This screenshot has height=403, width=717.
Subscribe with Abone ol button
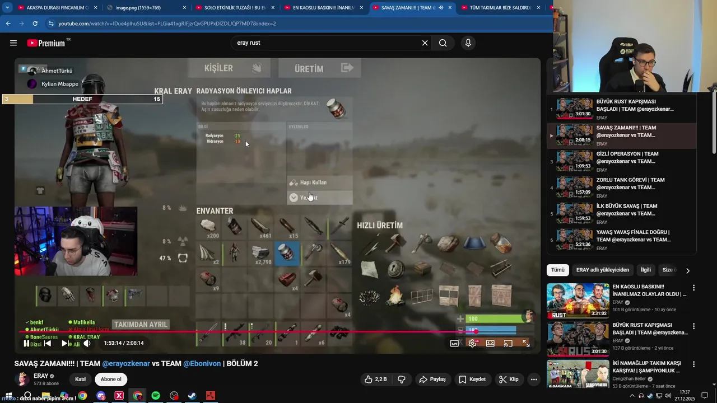coord(111,379)
